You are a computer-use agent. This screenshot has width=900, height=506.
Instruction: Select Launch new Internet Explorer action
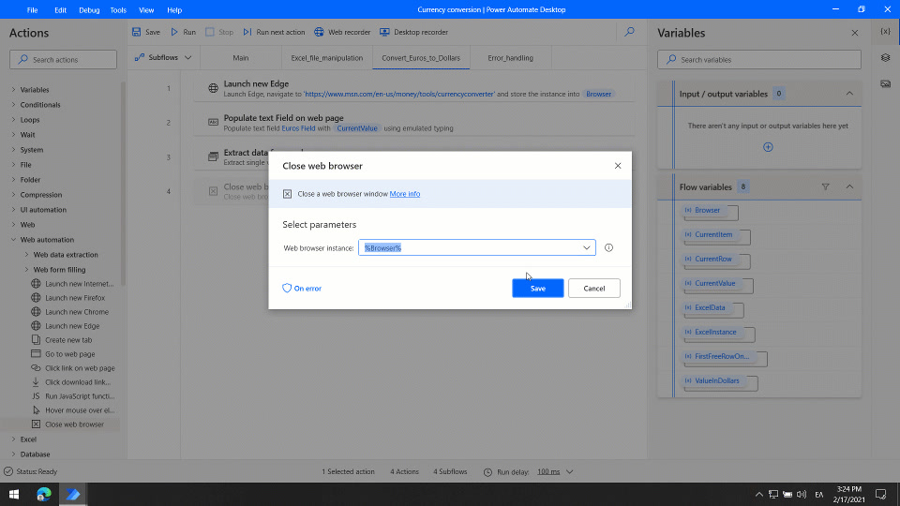(73, 283)
